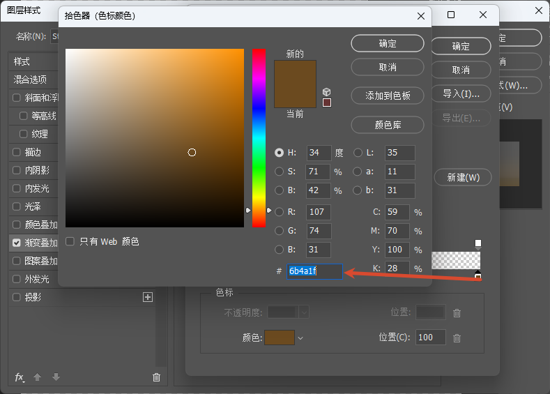Screen dimensions: 550x394
Task: Click the plus icon beside 投影
Action: click(x=148, y=297)
